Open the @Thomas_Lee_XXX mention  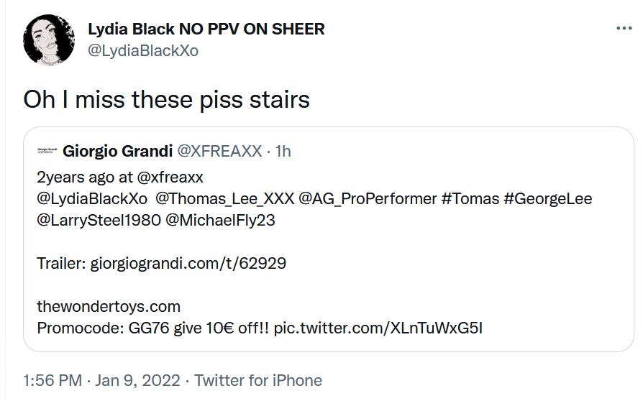(x=219, y=199)
